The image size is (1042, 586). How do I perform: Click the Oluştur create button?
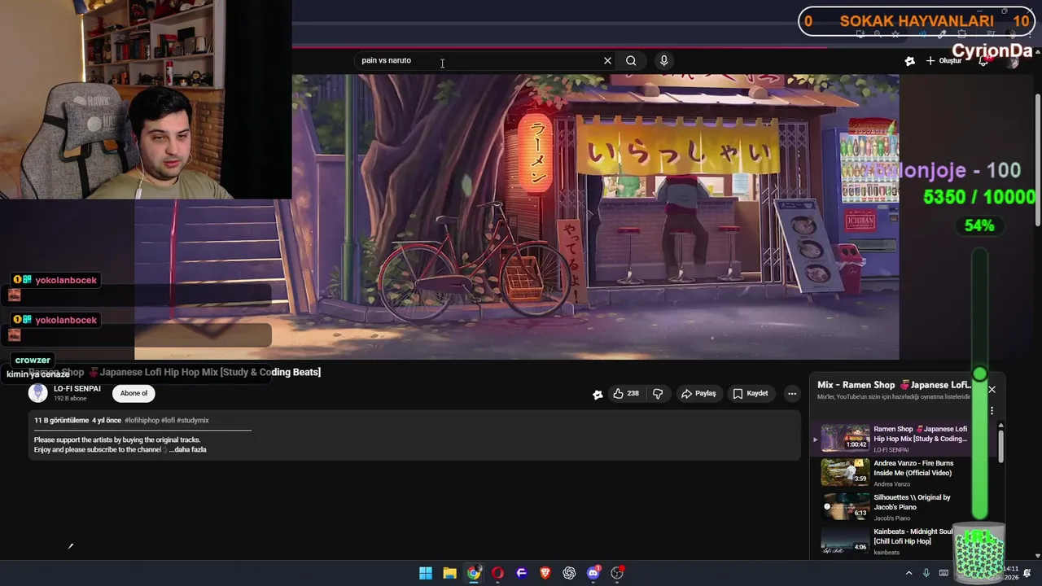pos(944,61)
